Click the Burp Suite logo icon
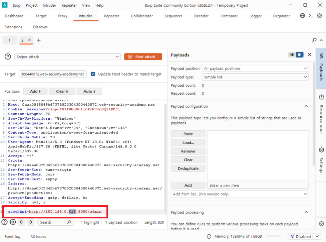 click(5, 5)
